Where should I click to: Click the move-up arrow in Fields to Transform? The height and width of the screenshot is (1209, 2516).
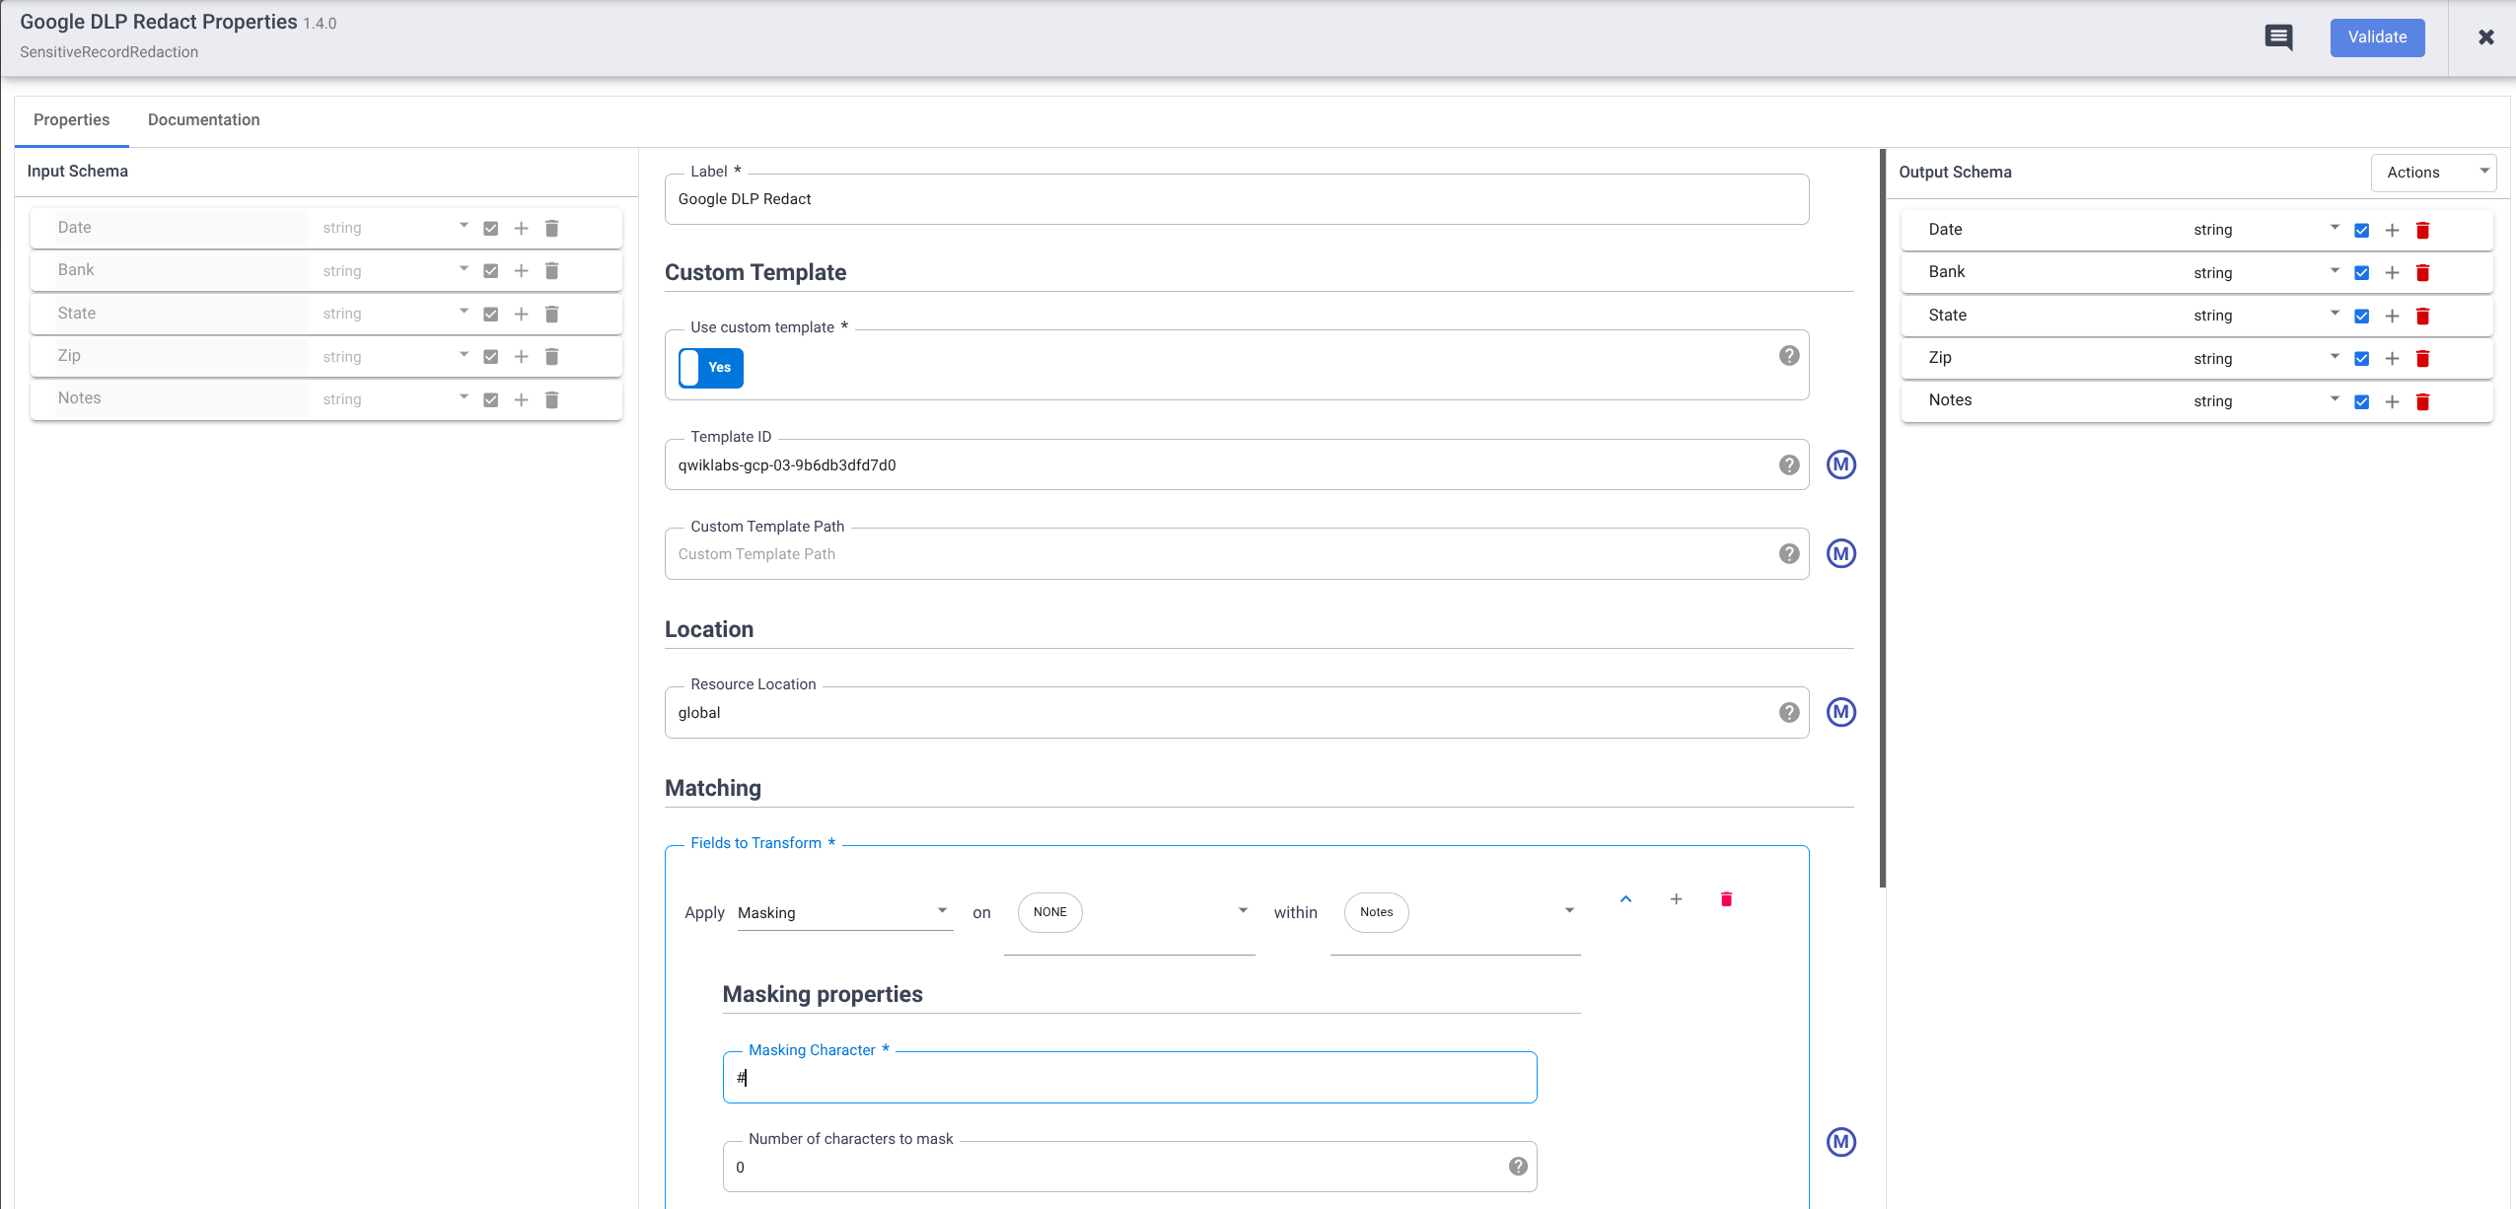pyautogui.click(x=1625, y=898)
